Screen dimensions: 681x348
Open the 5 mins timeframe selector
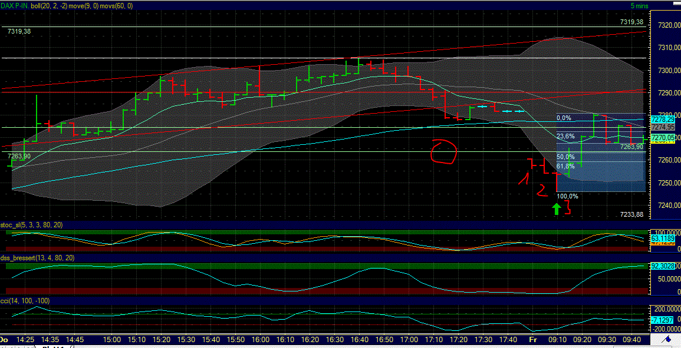[640, 5]
